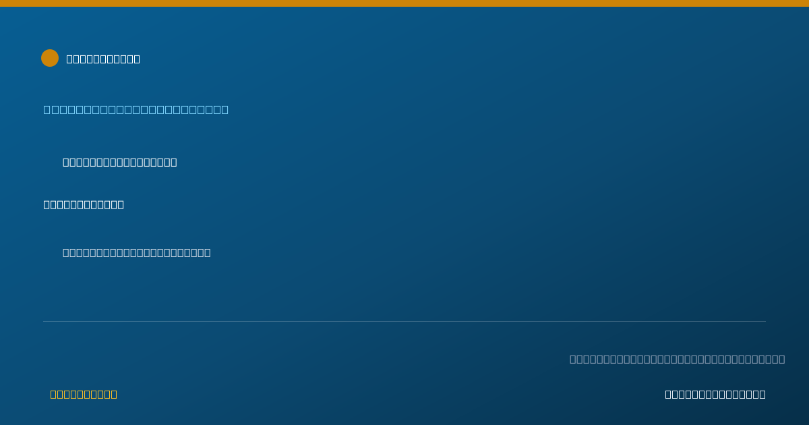Screen dimensions: 809x425
Task: Click the last glyph of the title beside the circle
Action: (137, 59)
